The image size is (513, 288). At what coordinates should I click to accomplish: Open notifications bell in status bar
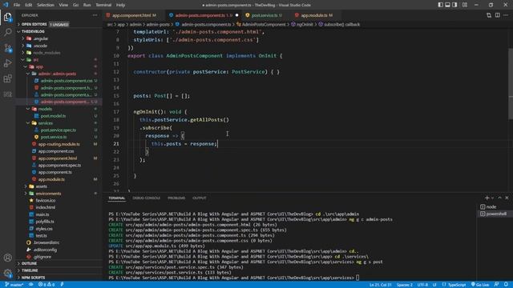coord(506,285)
